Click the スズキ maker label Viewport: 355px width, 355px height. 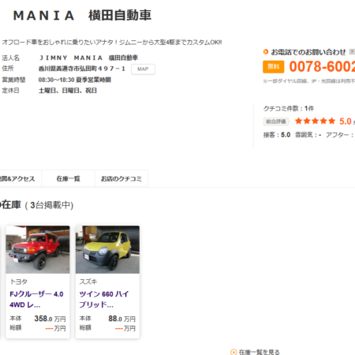[x=88, y=282]
